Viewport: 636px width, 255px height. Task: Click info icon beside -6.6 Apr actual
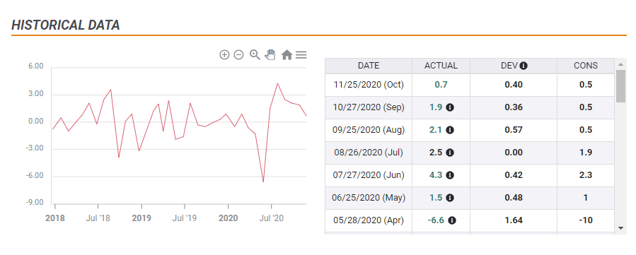click(452, 220)
